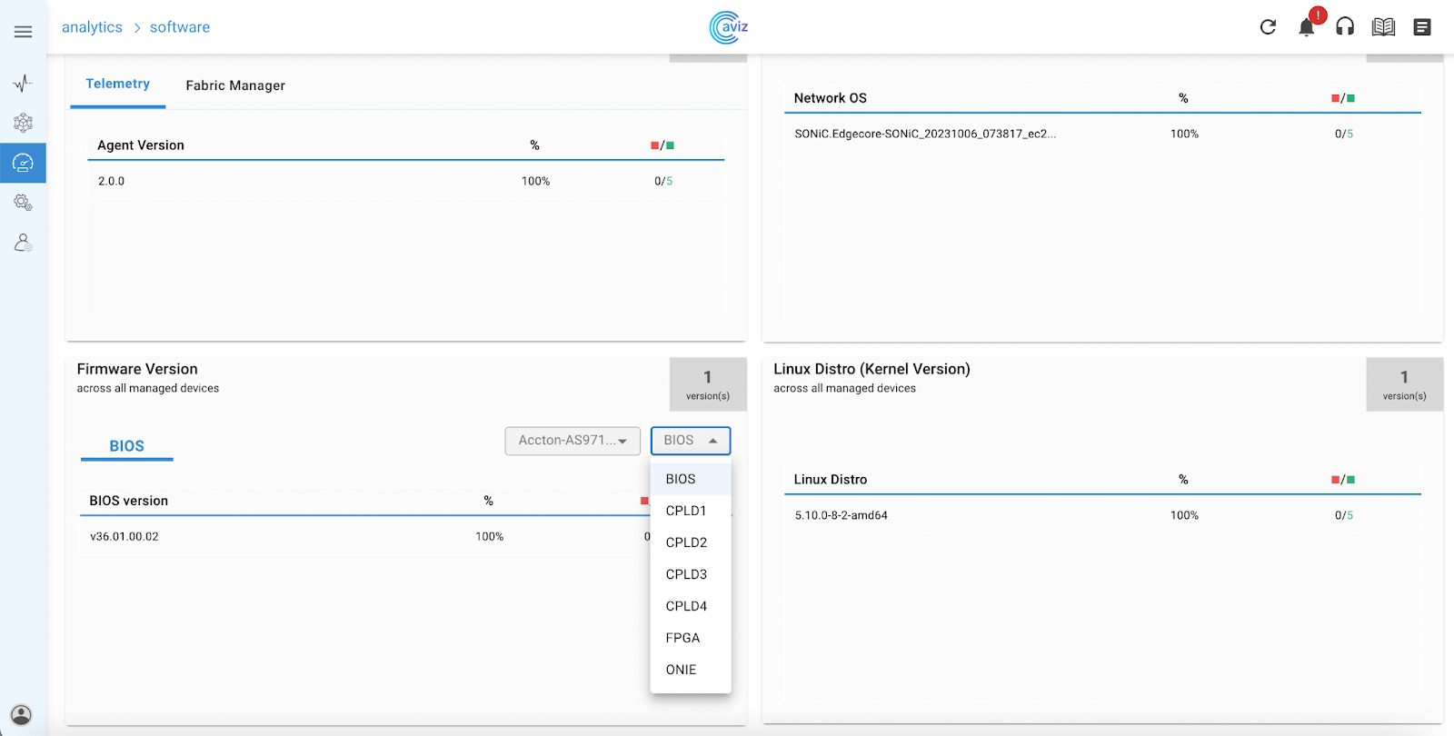Choose ONIE from the dropdown list
Viewport: 1454px width, 736px height.
[691, 670]
